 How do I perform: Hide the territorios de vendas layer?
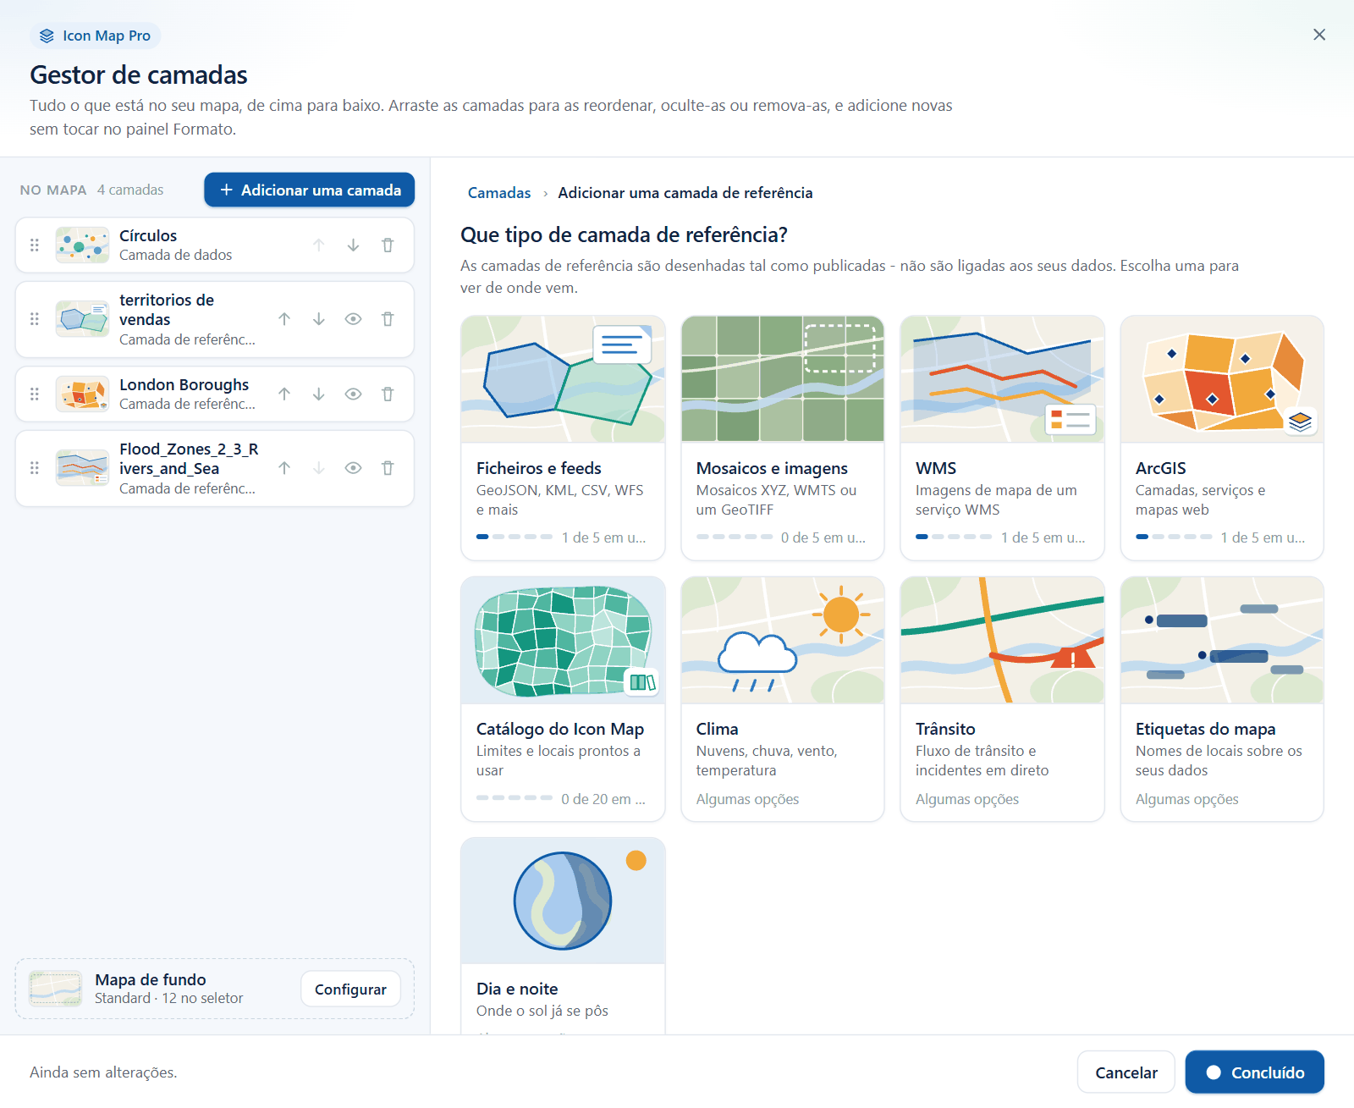354,319
